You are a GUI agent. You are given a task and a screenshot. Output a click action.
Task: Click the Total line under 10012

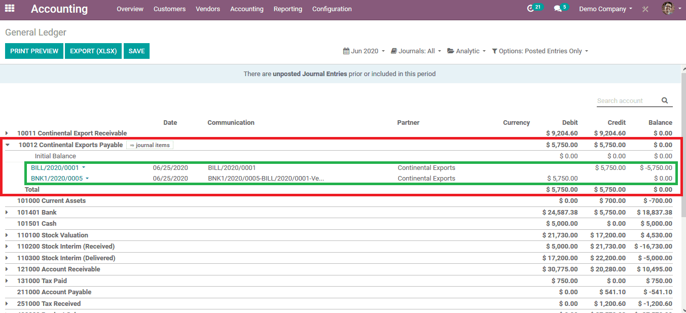[32, 189]
